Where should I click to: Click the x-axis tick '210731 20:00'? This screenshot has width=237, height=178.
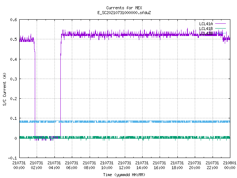click(x=194, y=165)
